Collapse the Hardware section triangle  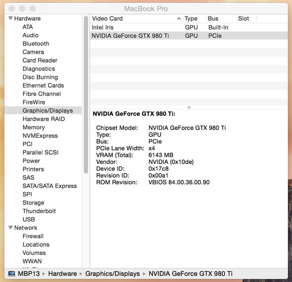click(11, 18)
